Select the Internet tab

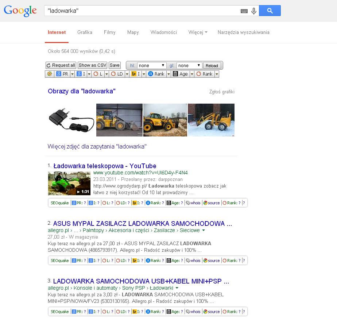click(57, 32)
